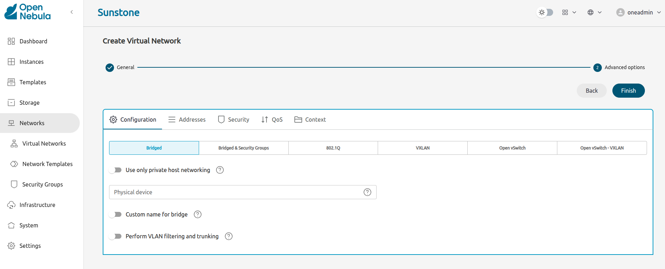Enable Perform VLAN filtering and trunking
665x269 pixels.
[115, 236]
